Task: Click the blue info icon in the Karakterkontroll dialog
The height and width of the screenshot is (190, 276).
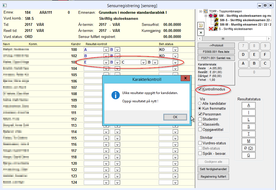Action: click(115, 95)
